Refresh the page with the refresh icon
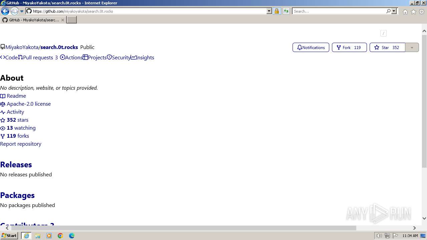 (x=286, y=11)
